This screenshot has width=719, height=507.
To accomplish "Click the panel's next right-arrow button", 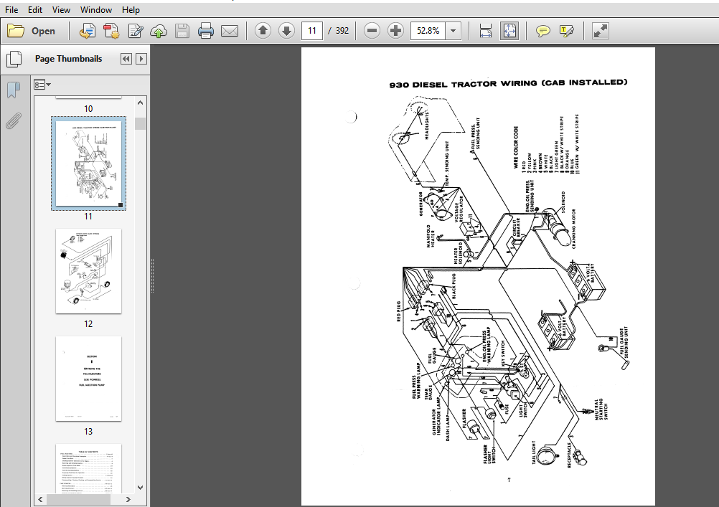I will click(141, 59).
